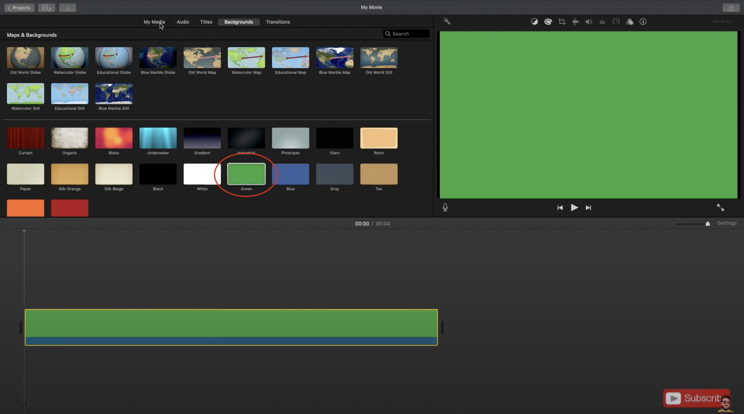Open video stabilization settings

[575, 21]
